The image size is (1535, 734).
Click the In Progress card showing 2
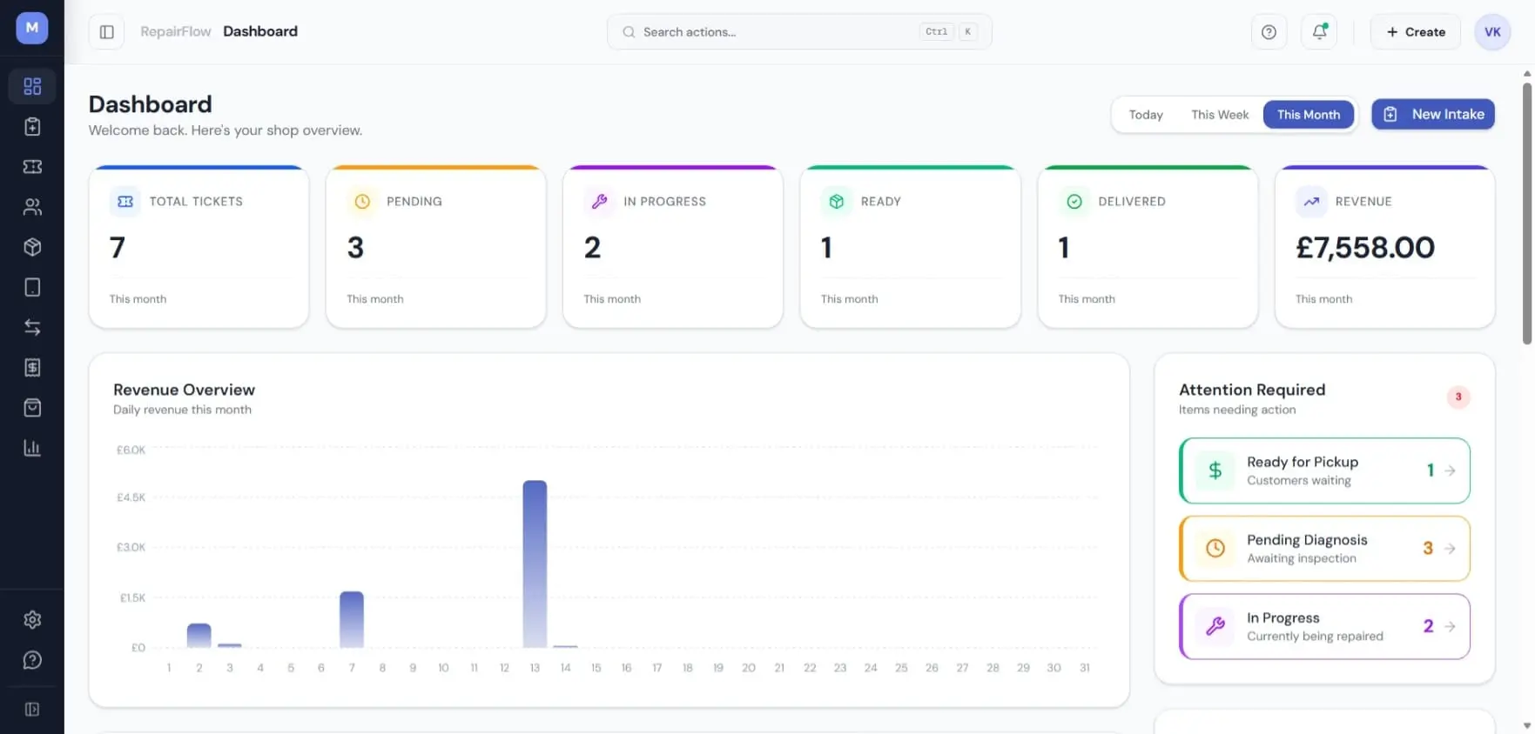coord(673,247)
